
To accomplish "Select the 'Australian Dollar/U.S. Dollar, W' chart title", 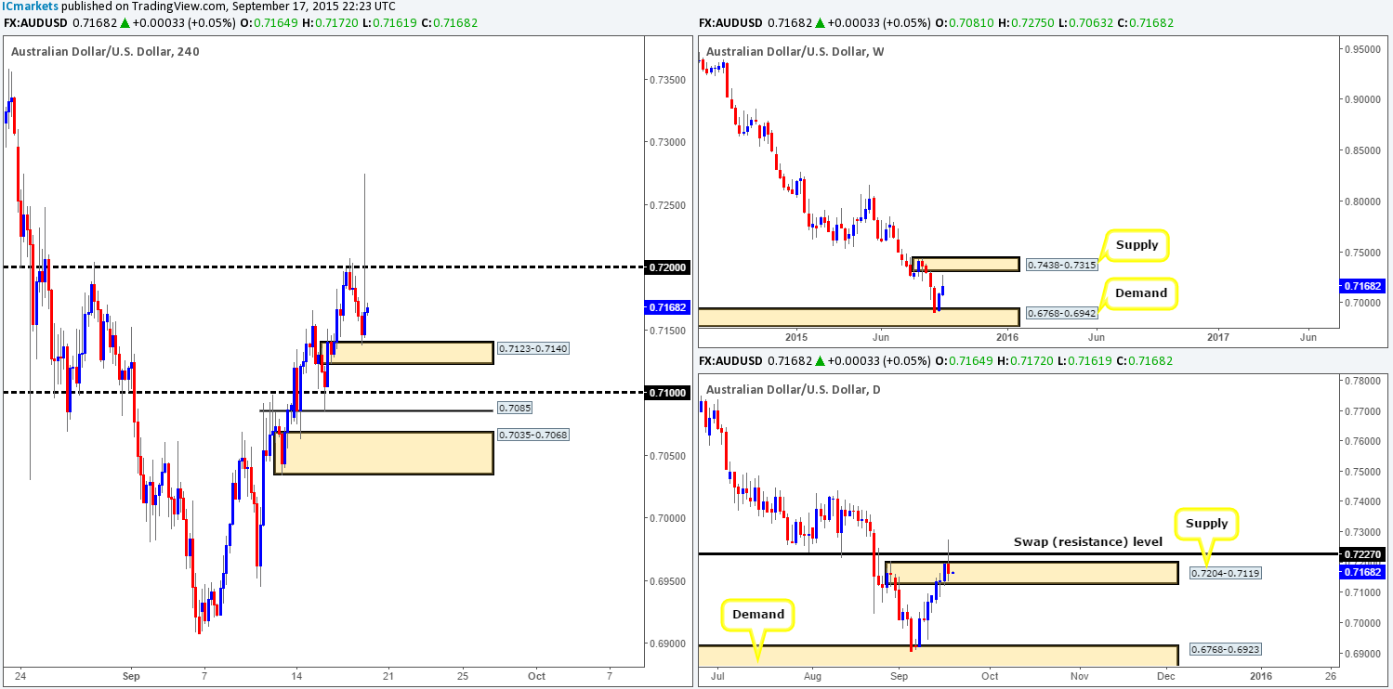I will pos(796,51).
